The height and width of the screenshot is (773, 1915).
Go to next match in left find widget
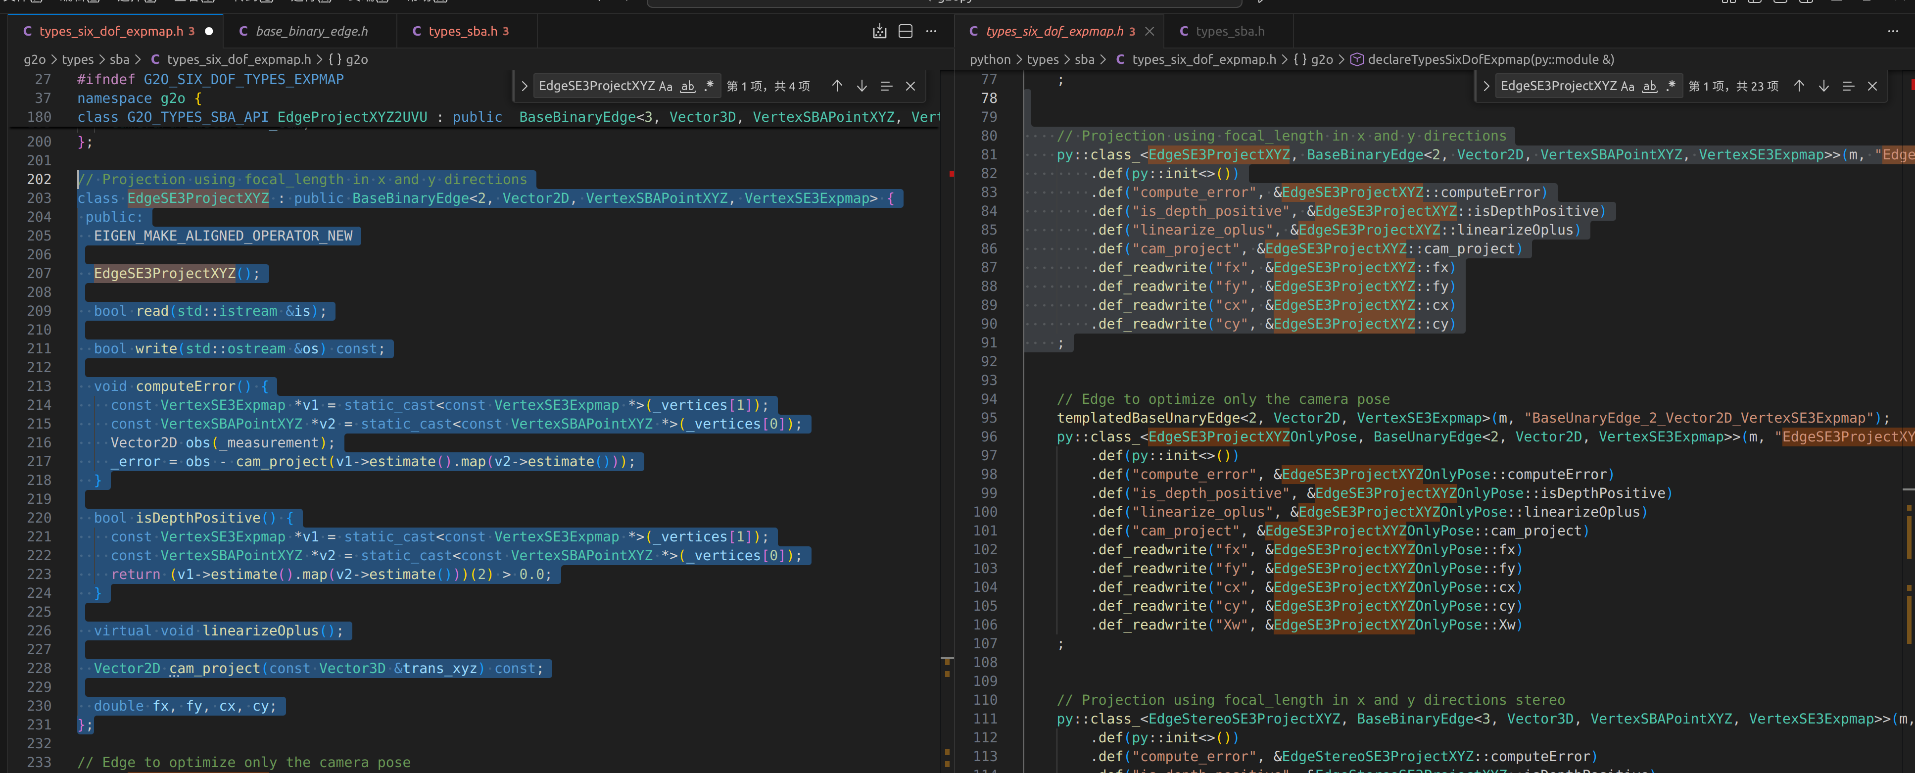[x=862, y=86]
